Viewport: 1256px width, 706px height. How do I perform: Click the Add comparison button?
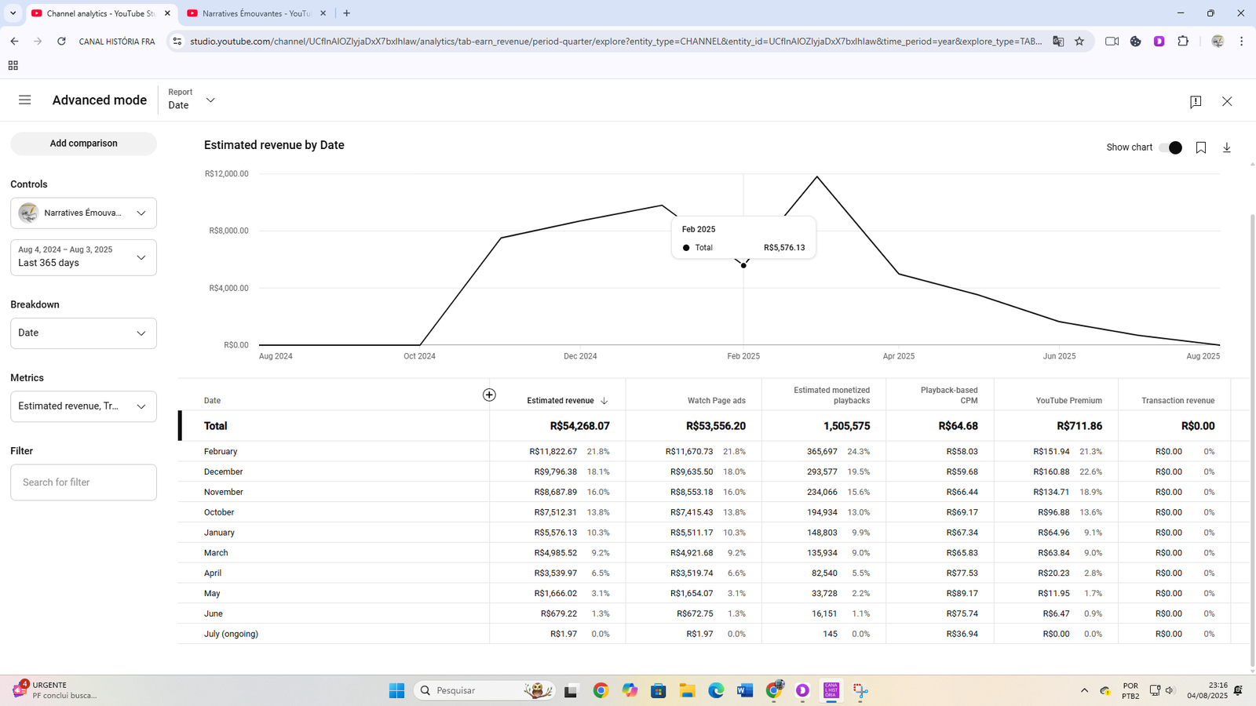(x=83, y=144)
